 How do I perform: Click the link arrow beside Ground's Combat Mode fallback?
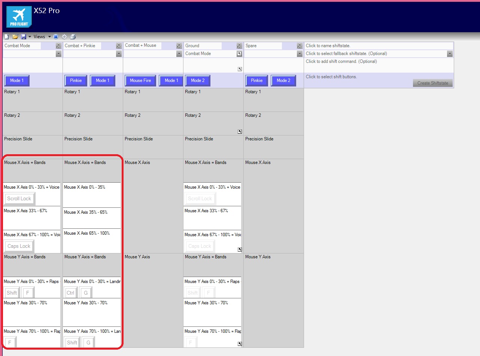click(x=239, y=54)
